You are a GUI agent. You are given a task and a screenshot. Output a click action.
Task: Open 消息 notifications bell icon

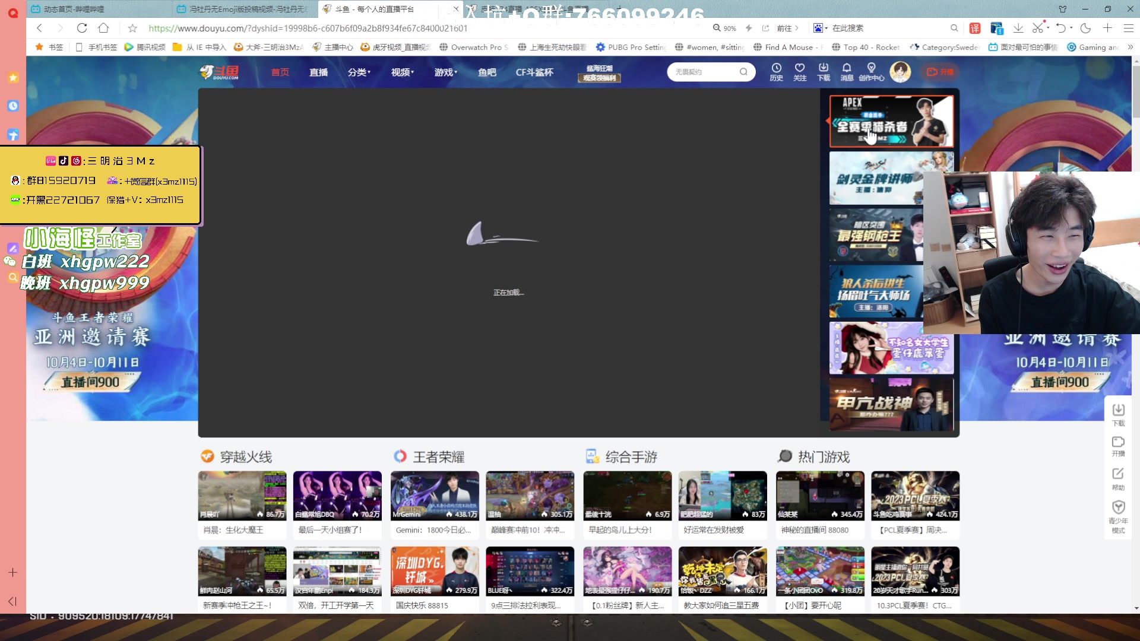847,72
